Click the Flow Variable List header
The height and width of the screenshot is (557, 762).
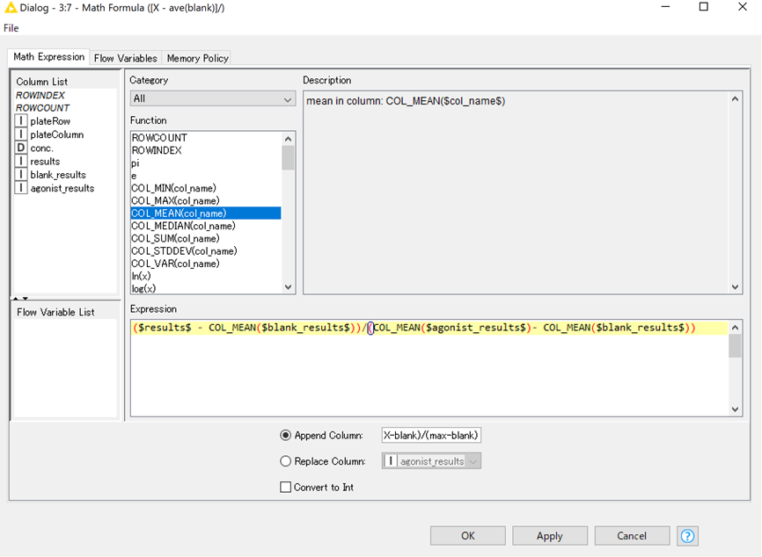pos(55,312)
